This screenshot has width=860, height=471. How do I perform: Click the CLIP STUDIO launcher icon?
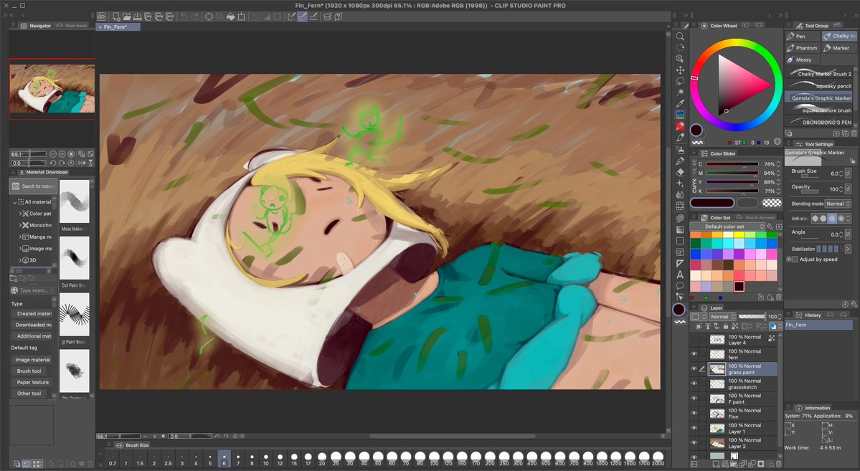pos(101,16)
